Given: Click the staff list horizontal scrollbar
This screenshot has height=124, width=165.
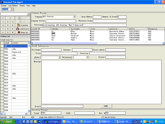Looking at the screenshot, I should coord(98,43).
